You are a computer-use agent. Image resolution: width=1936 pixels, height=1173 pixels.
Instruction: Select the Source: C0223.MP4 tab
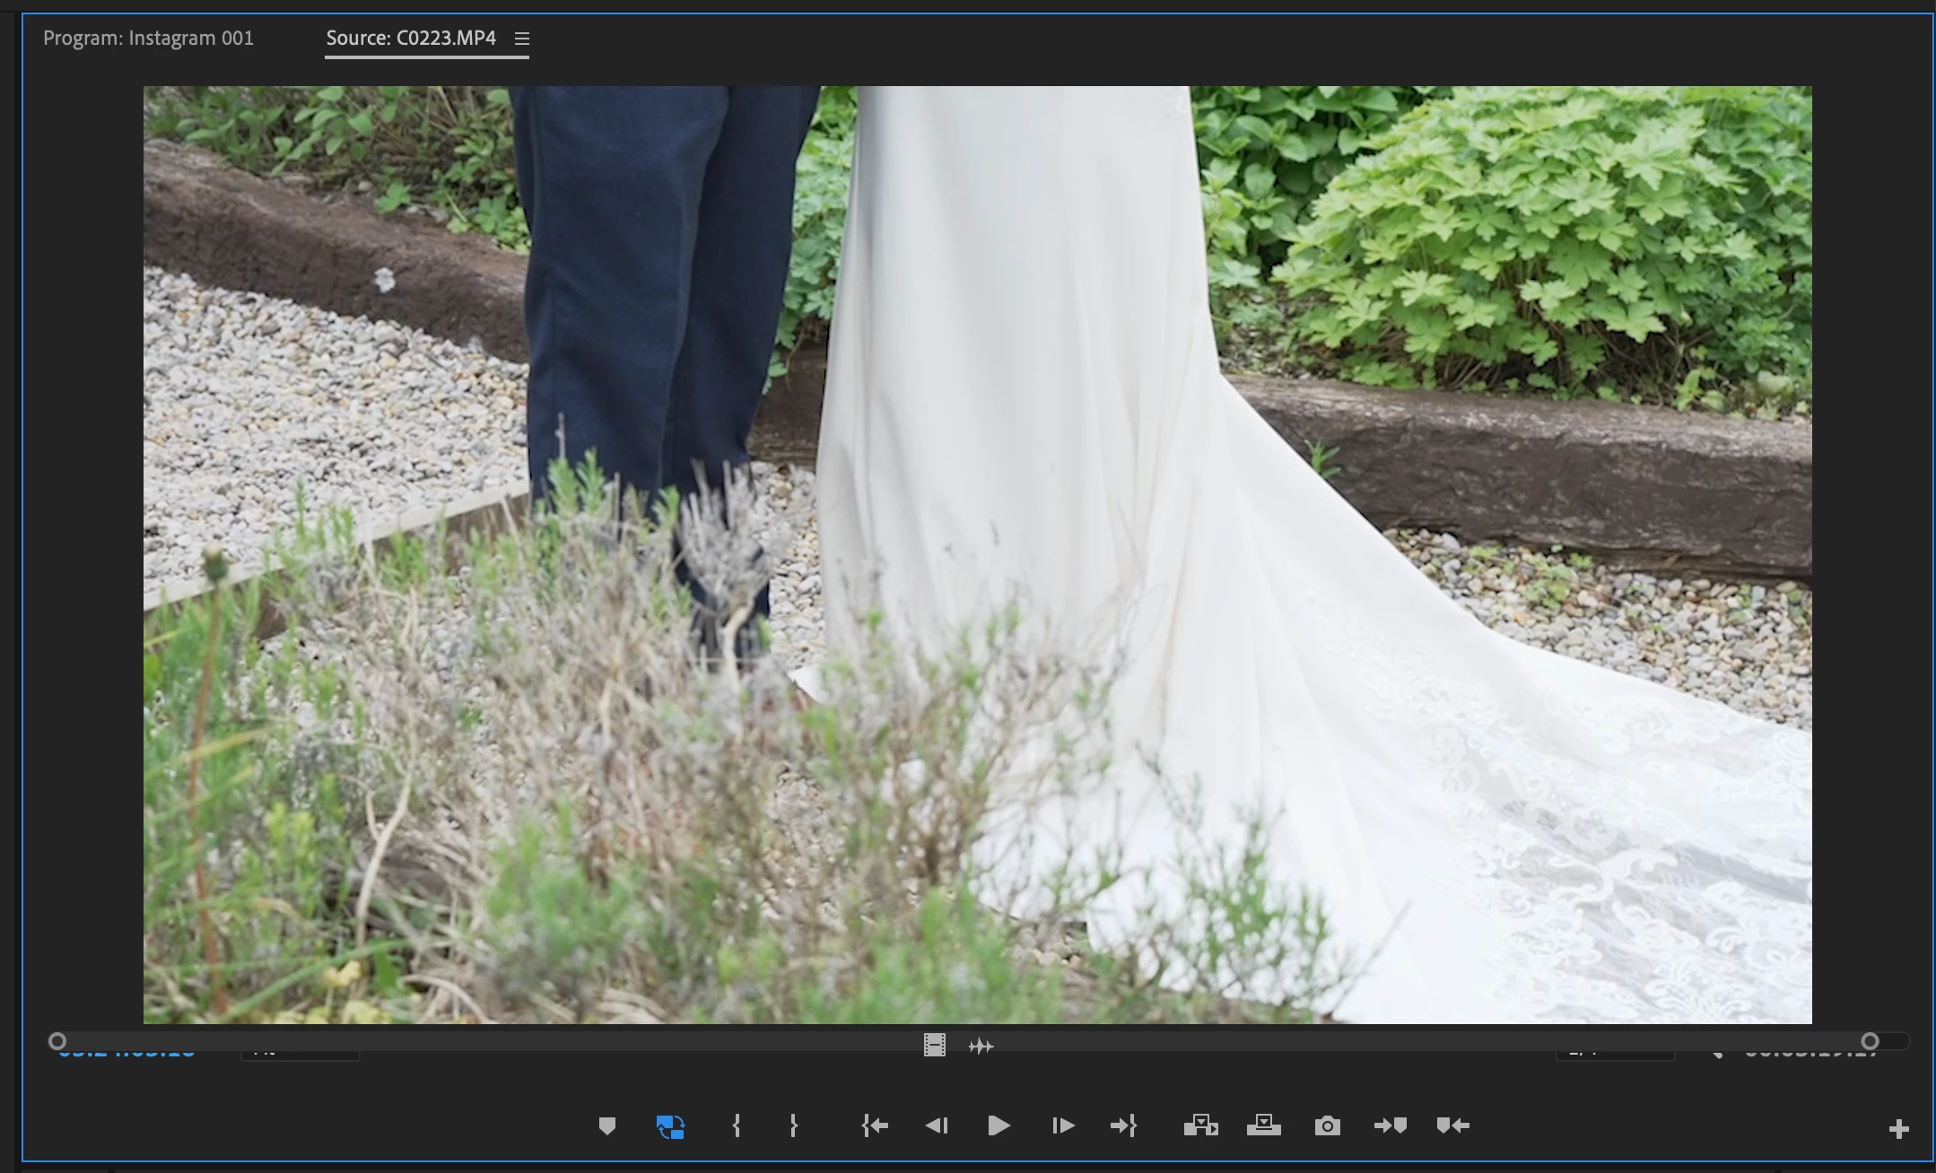click(x=411, y=39)
